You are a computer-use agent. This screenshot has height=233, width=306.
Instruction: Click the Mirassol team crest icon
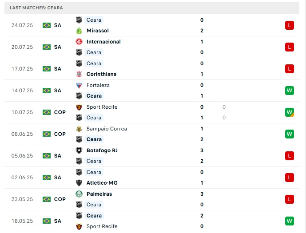point(79,31)
